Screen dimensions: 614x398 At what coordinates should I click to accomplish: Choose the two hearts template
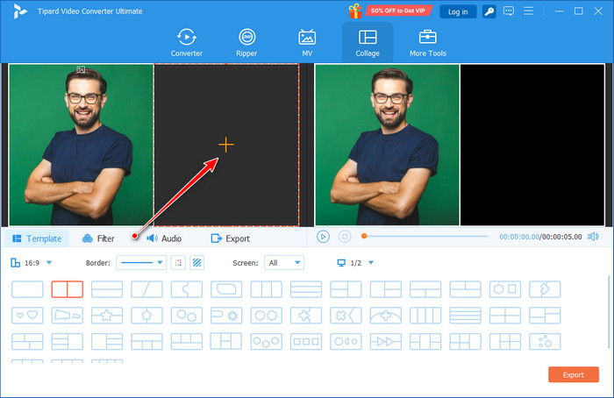27,315
